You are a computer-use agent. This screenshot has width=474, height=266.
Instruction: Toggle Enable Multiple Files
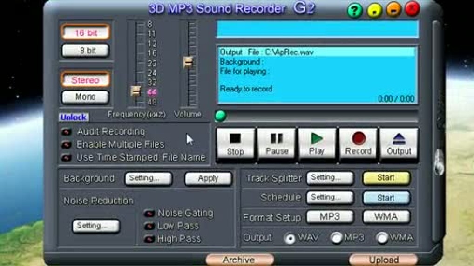click(67, 145)
